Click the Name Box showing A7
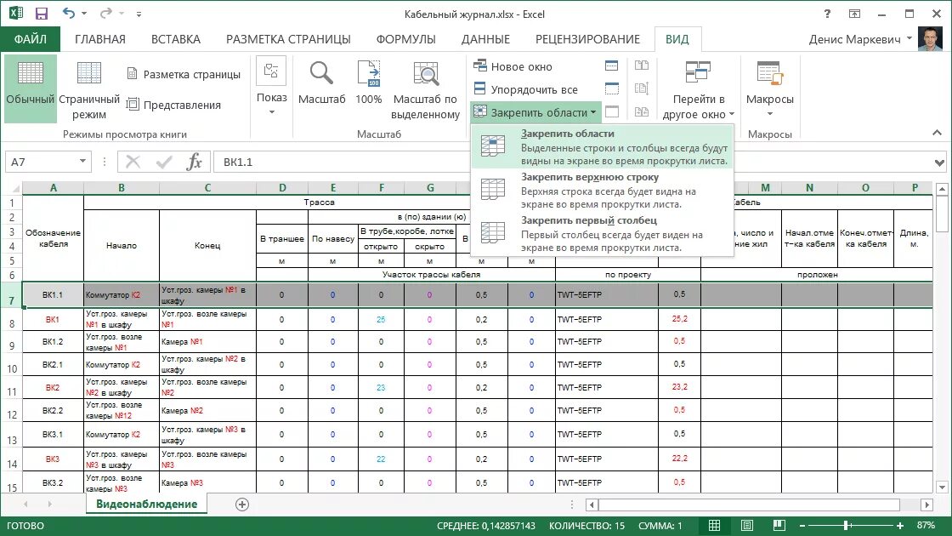The image size is (952, 536). coord(42,162)
